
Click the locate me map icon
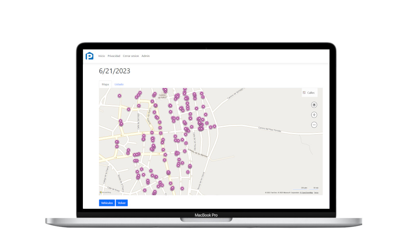[x=314, y=105]
